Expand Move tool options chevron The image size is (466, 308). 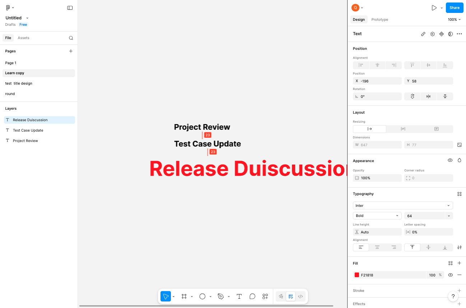pos(174,297)
